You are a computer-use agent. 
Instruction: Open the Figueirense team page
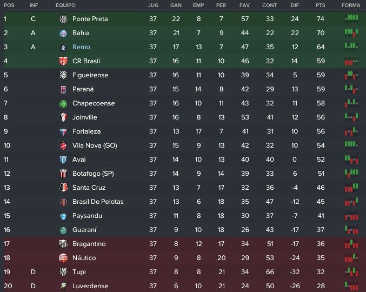coord(90,75)
